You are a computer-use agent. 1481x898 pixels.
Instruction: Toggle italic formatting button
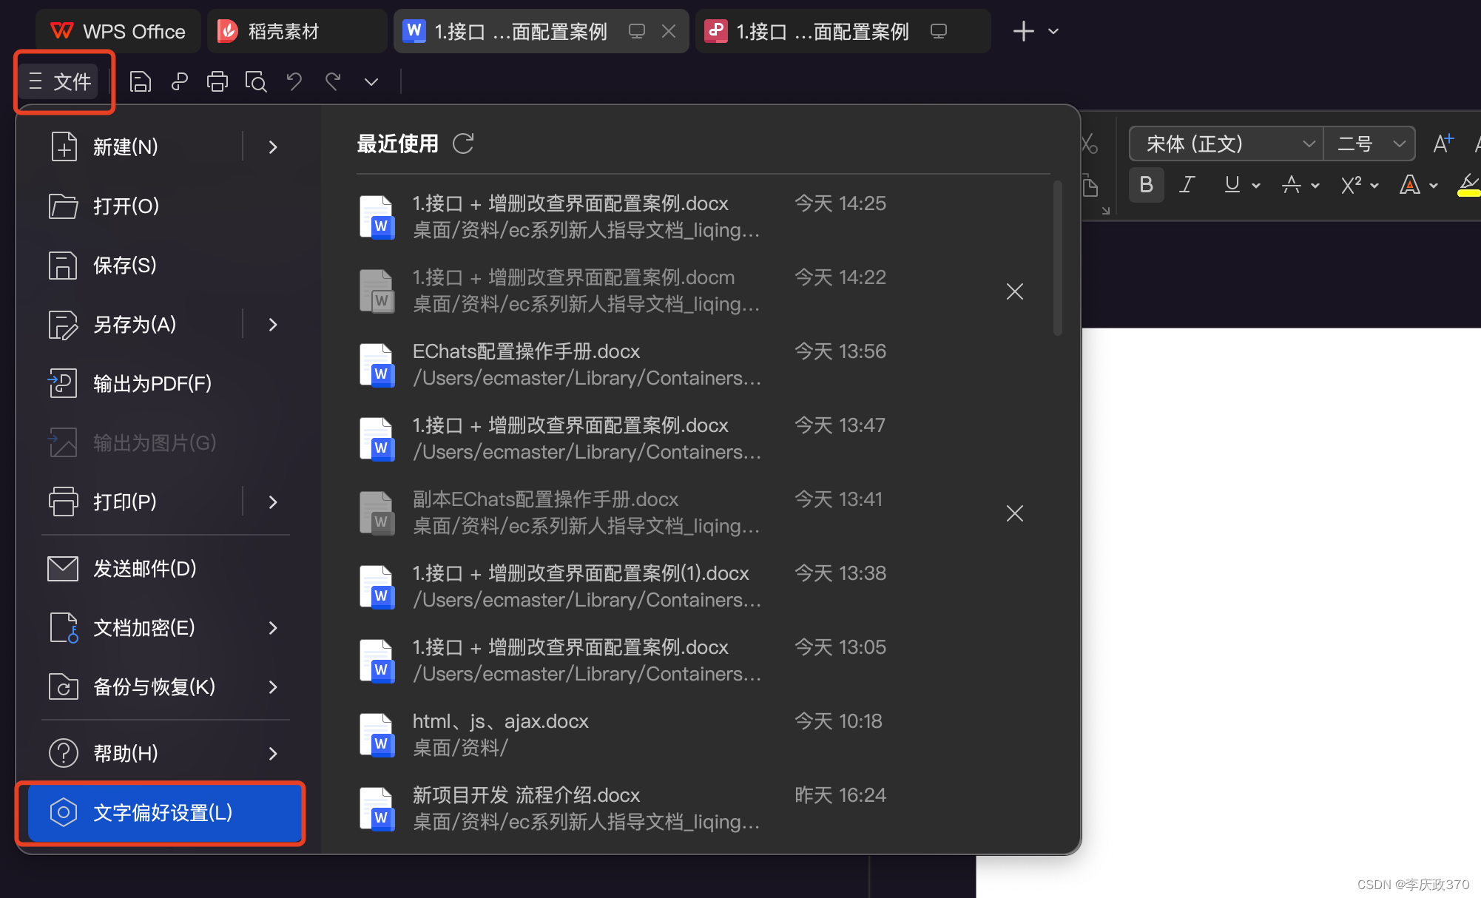[1187, 185]
